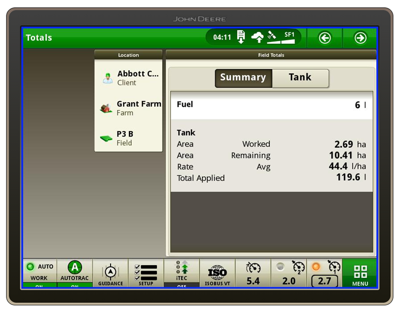Screen dimensions: 400x310
Task: Open Grant Farm entry
Action: click(x=128, y=108)
